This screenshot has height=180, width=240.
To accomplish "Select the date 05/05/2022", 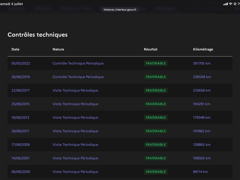I will point(21,63).
